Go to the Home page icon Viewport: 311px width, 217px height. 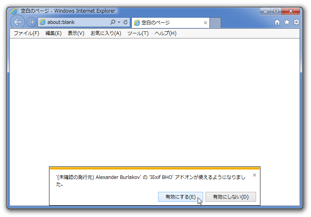coord(277,22)
